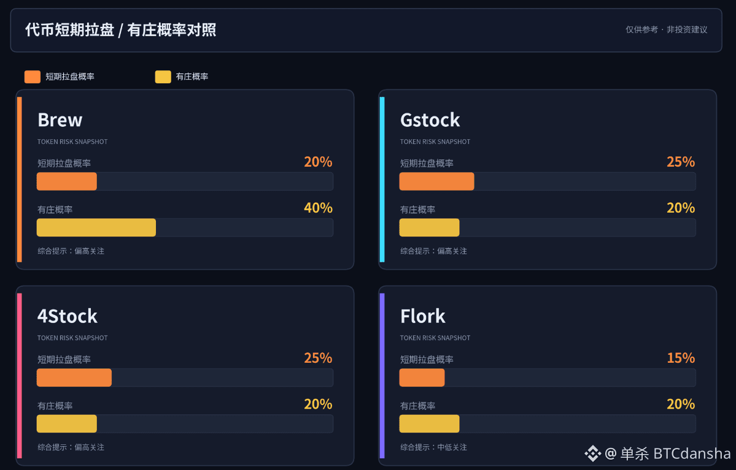Click the orange 短期拉盘概率 legend swatch
Screen dimensions: 736x470
pyautogui.click(x=33, y=77)
